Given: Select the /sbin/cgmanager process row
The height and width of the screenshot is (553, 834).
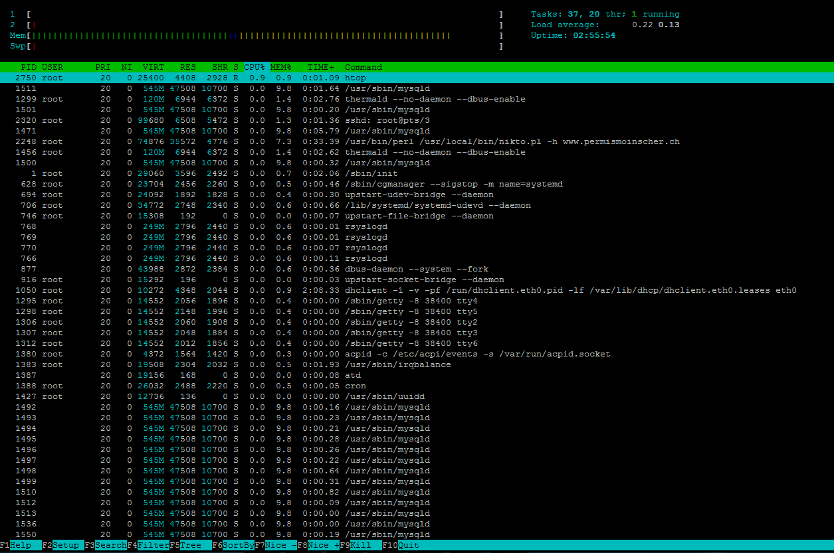Looking at the screenshot, I should pos(417,184).
